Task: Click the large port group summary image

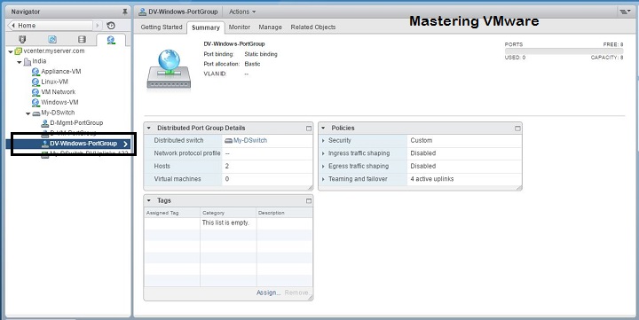Action: (x=169, y=69)
